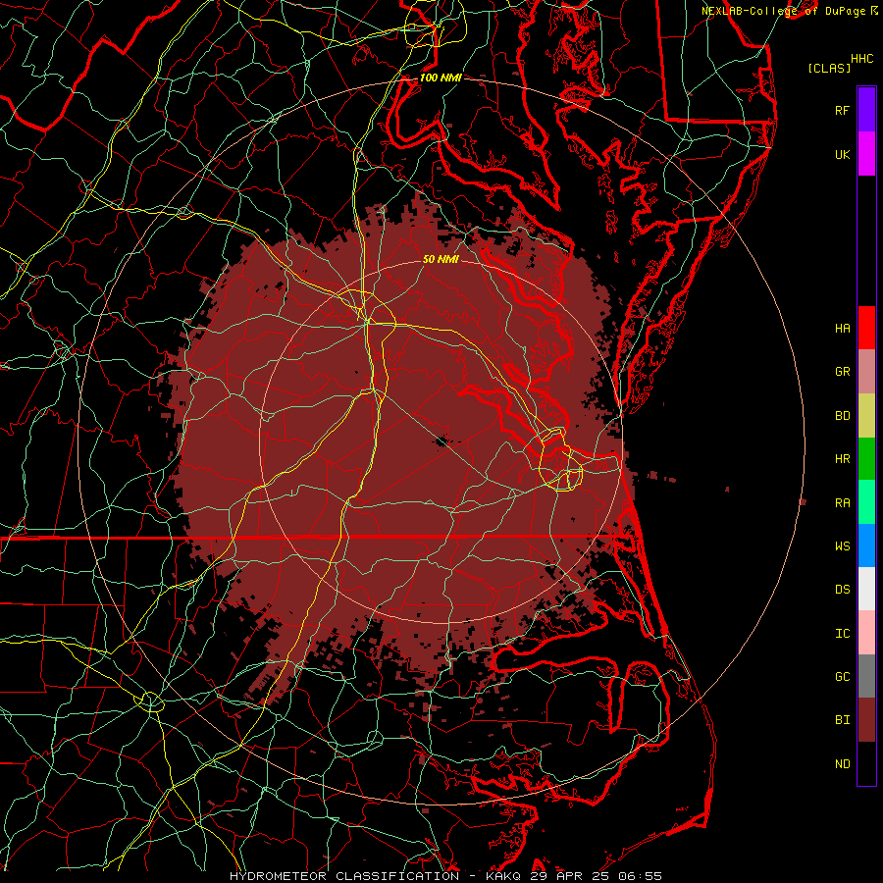
Task: Click the HHC product label
Action: click(861, 59)
